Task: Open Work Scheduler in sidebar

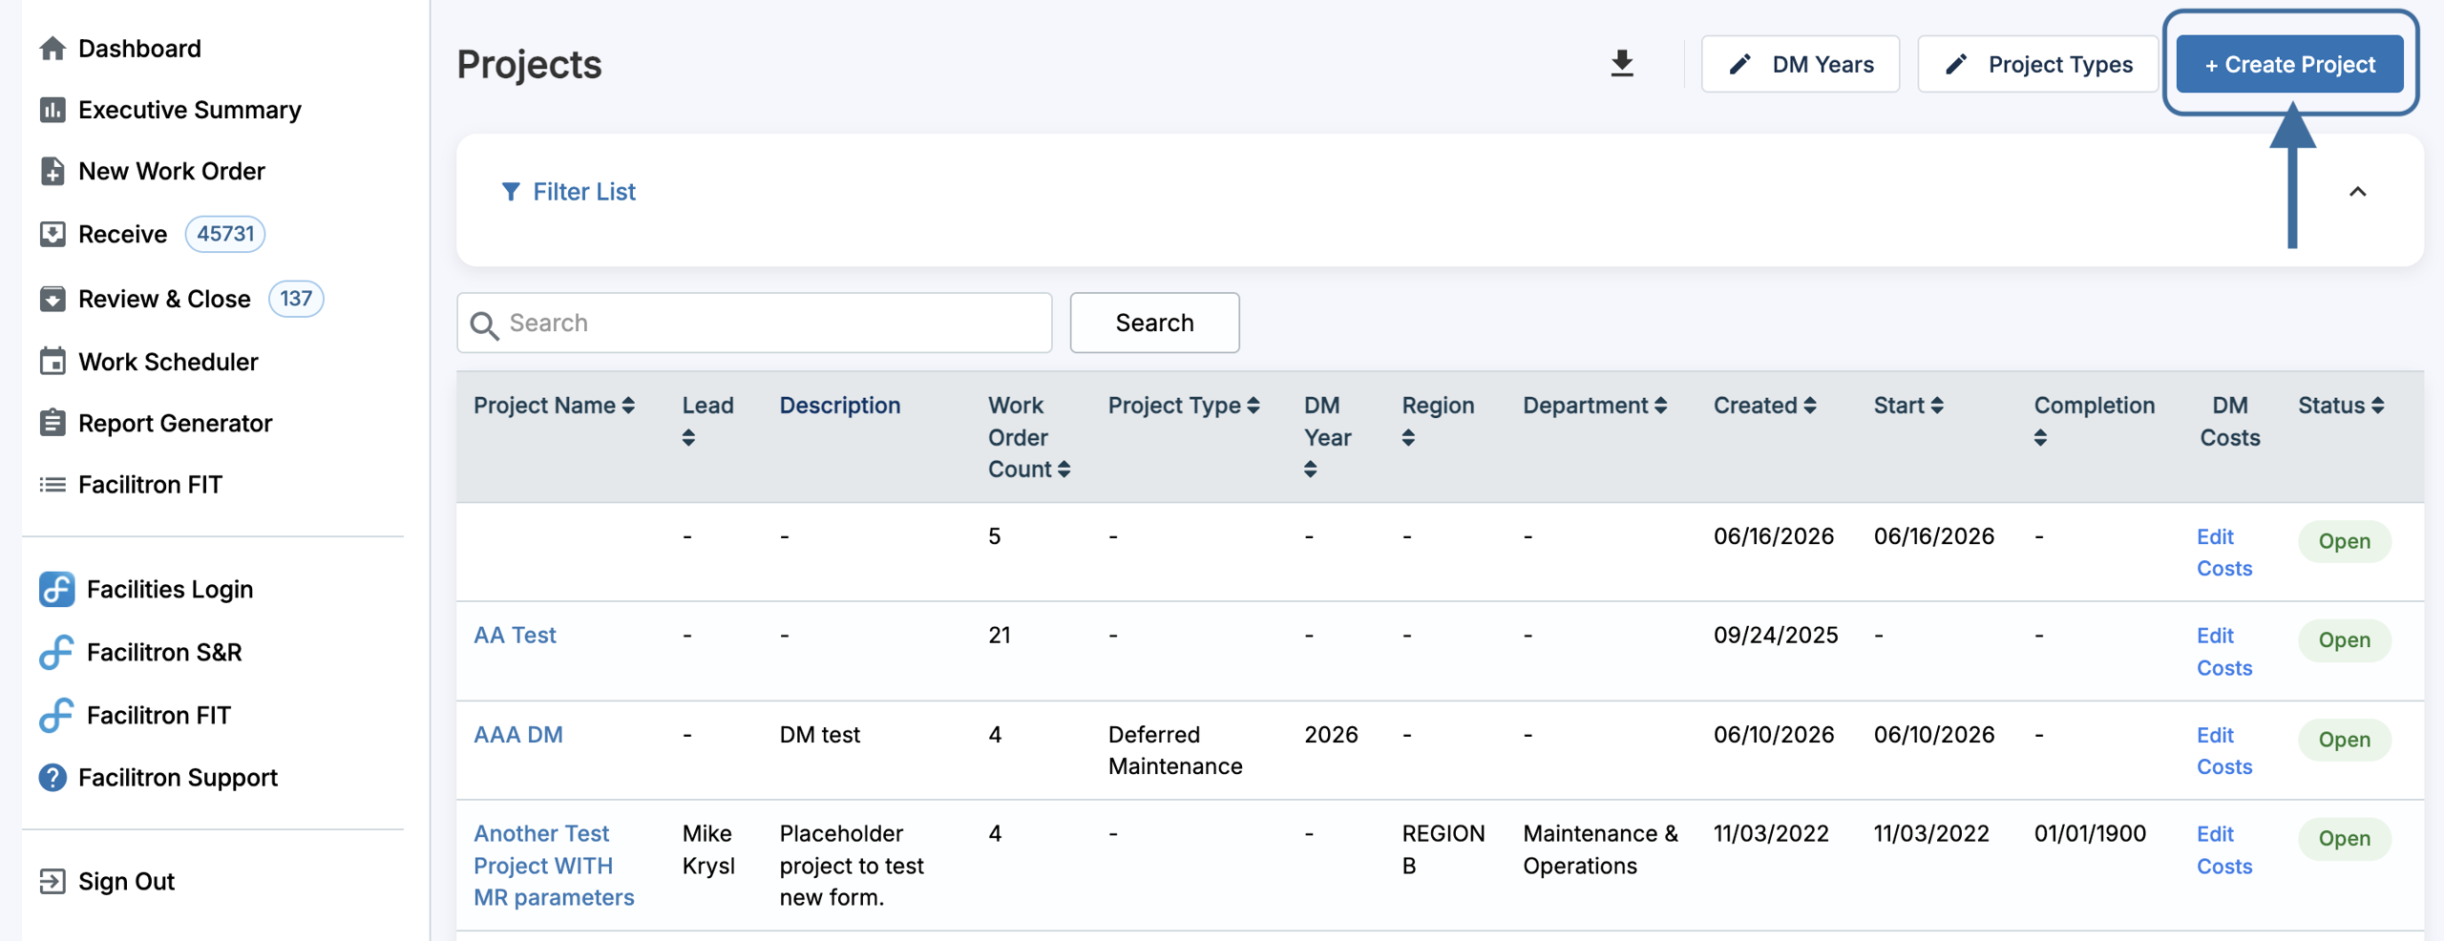Action: pyautogui.click(x=168, y=362)
